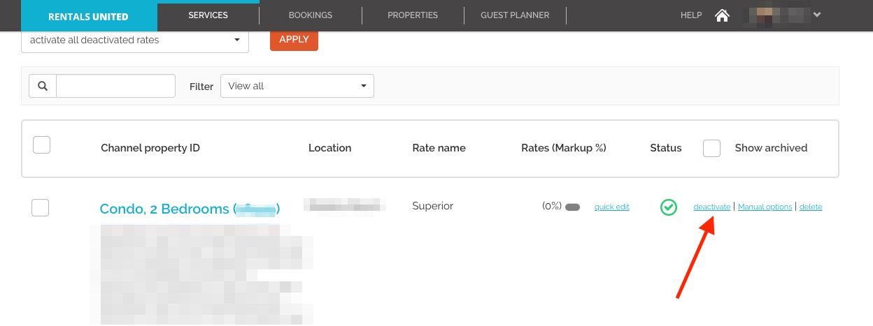
Task: Click the green active status checkmark
Action: pyautogui.click(x=669, y=207)
